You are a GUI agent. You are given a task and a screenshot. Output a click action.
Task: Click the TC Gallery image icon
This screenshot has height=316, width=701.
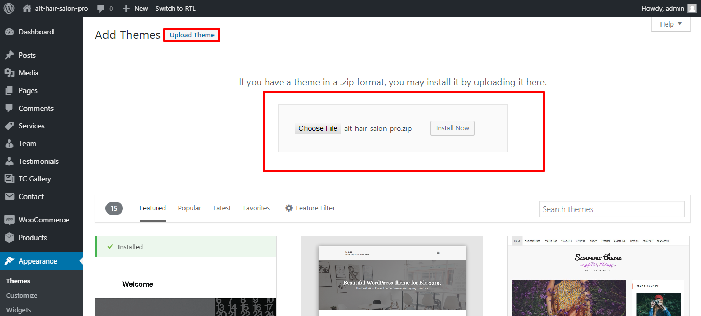click(x=9, y=179)
